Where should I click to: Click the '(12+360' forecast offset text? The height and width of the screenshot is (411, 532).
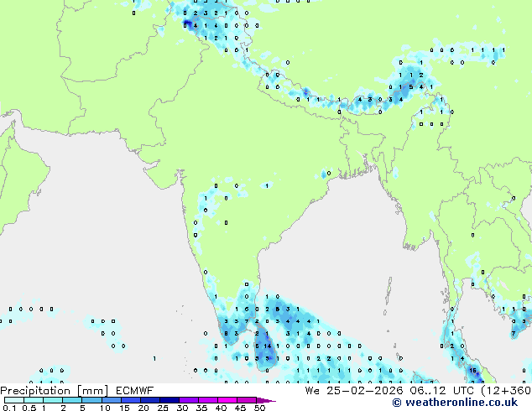(506, 391)
